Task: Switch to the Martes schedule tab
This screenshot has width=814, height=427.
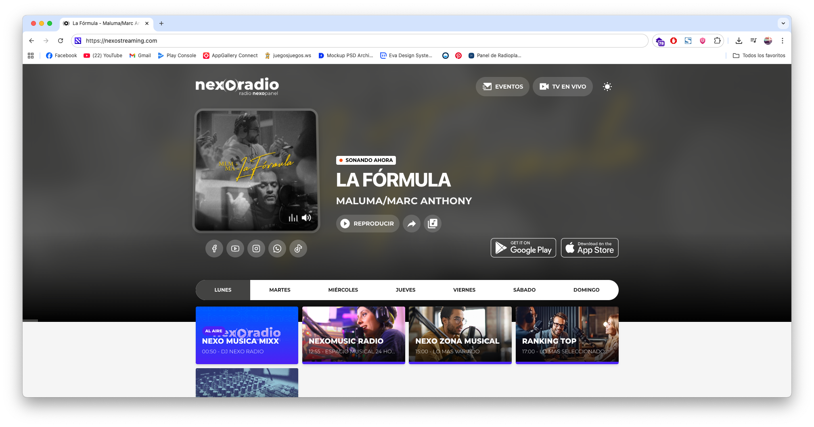Action: point(280,290)
